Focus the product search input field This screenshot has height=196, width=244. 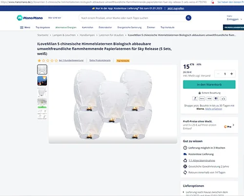click(133, 18)
